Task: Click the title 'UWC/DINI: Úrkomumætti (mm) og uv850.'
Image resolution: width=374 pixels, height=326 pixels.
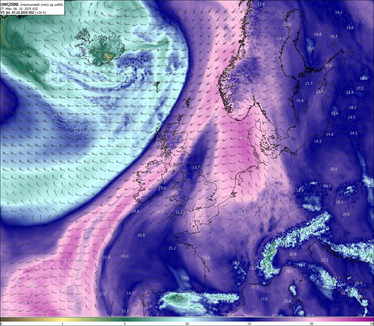Action: [x=32, y=5]
